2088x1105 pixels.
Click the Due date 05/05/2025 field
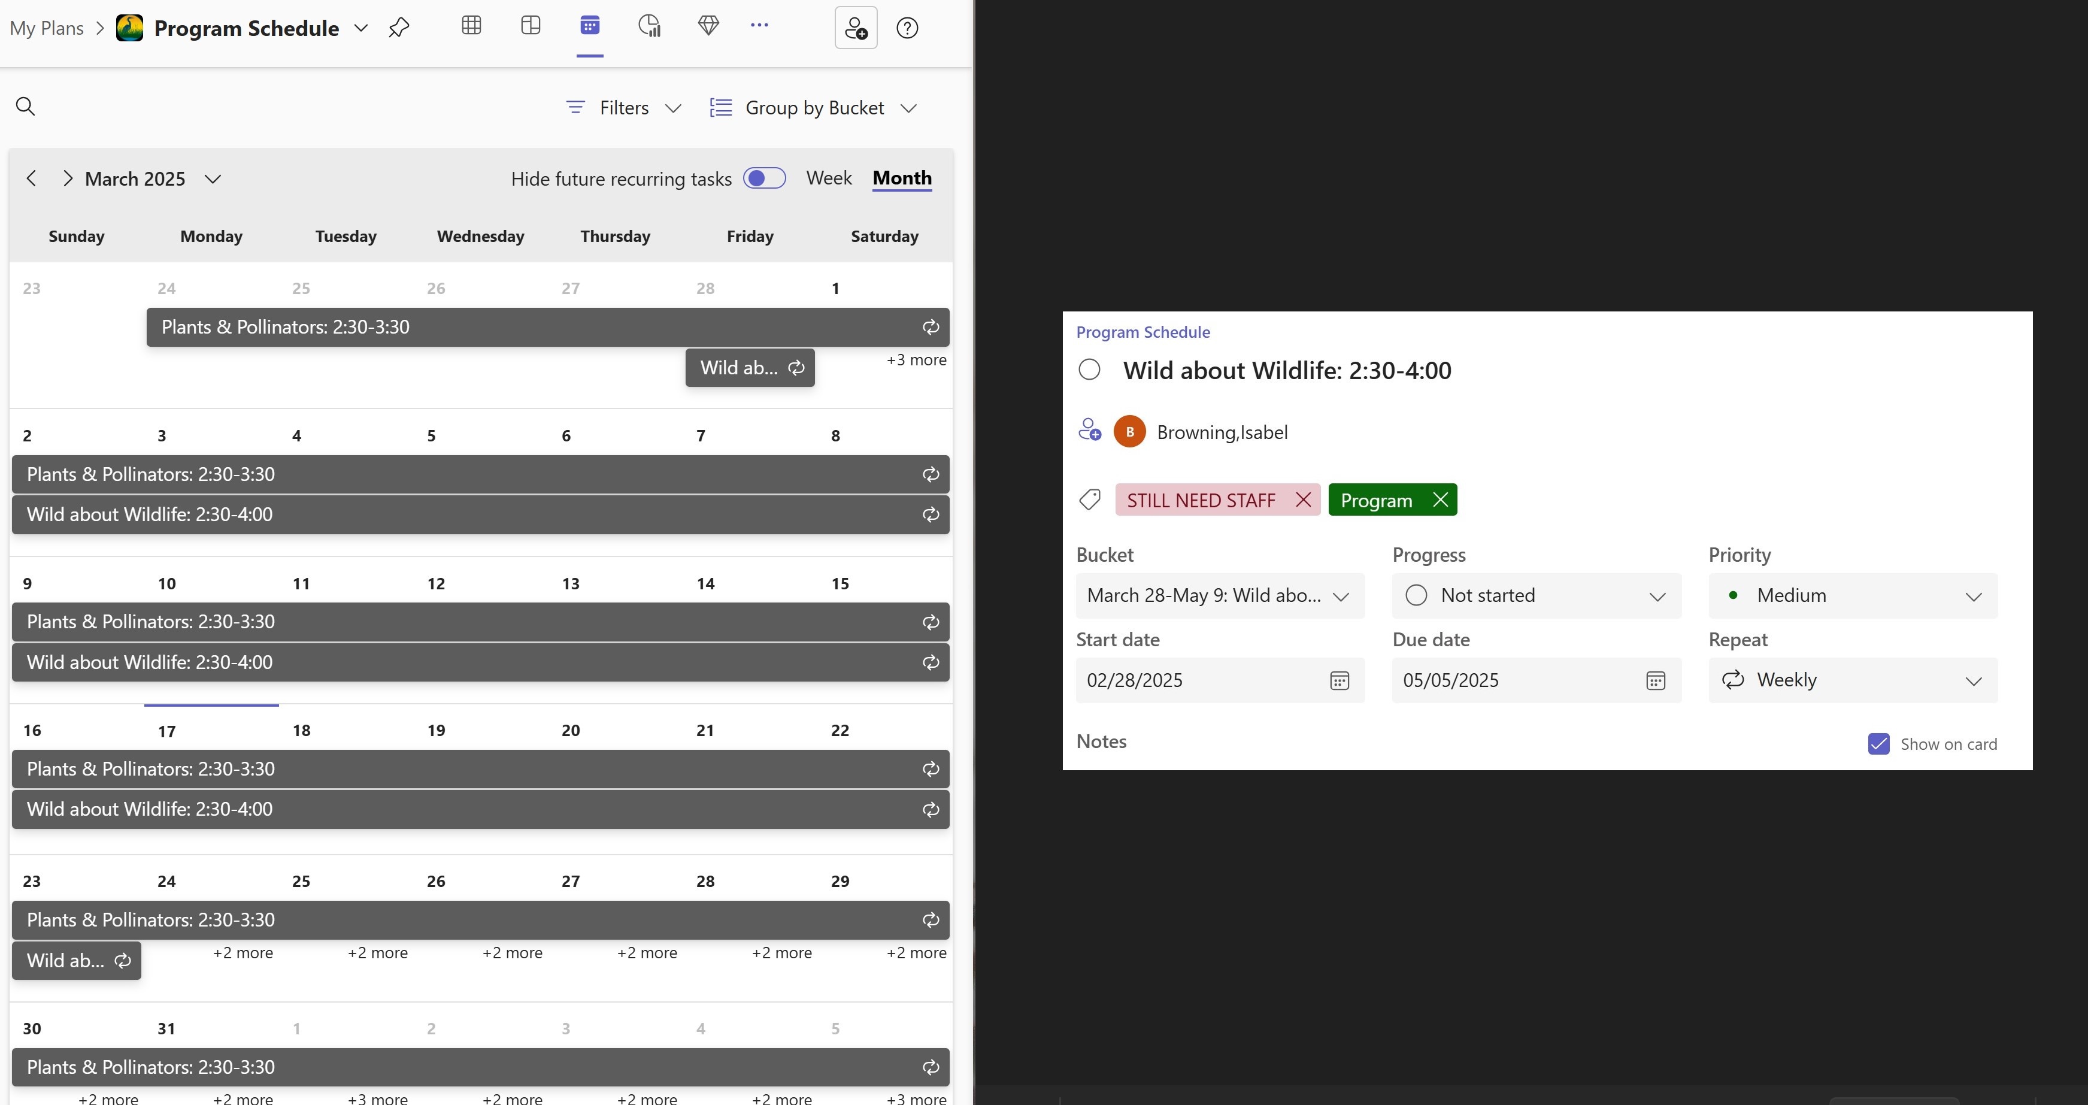click(x=1536, y=679)
